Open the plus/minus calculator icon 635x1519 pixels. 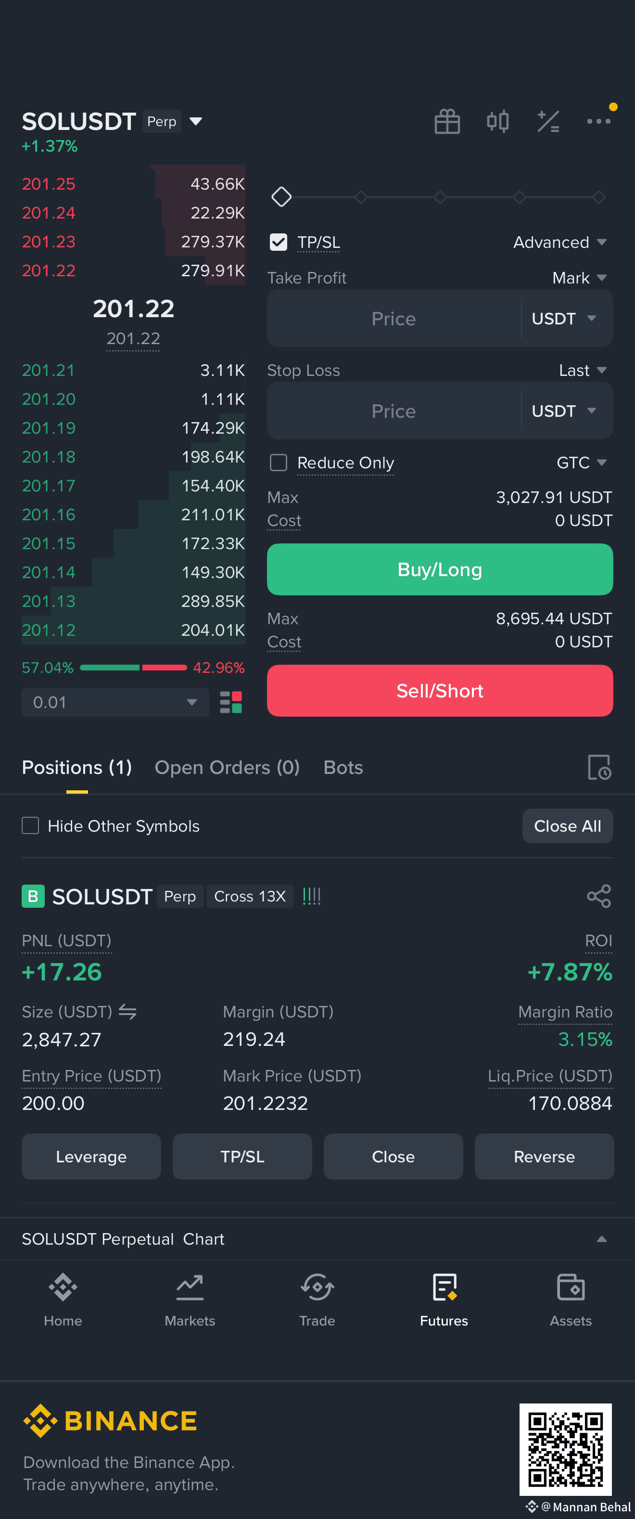coord(548,121)
